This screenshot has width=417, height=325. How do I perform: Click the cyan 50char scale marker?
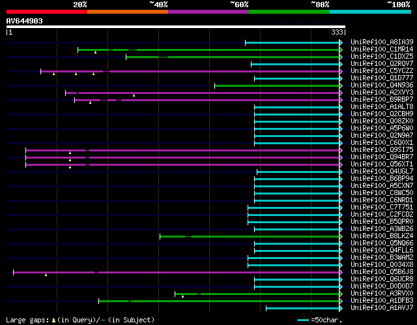(x=303, y=320)
